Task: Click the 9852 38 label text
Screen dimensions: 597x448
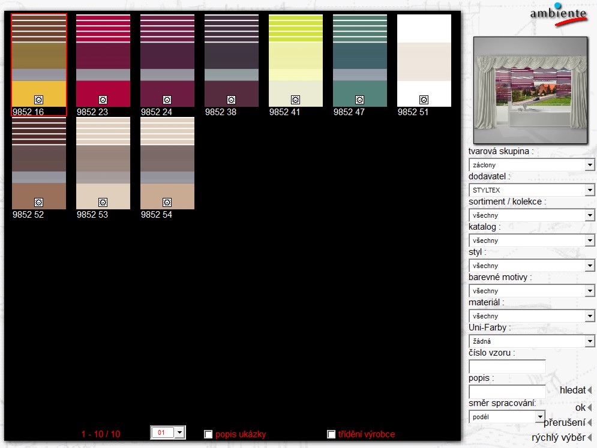Action: point(220,112)
